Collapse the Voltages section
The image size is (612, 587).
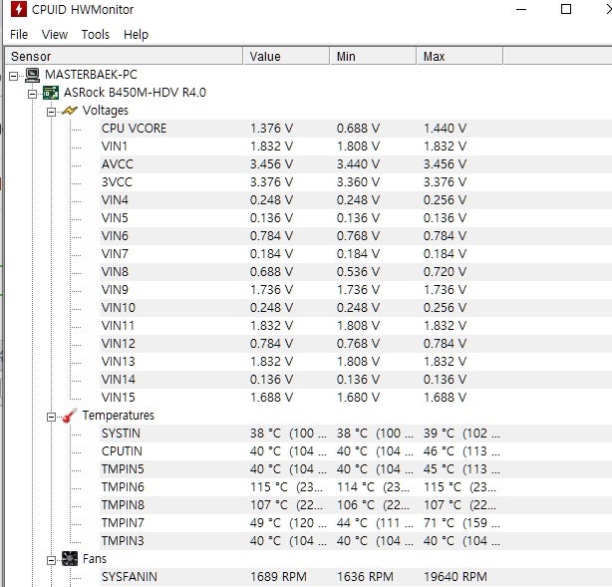click(51, 111)
